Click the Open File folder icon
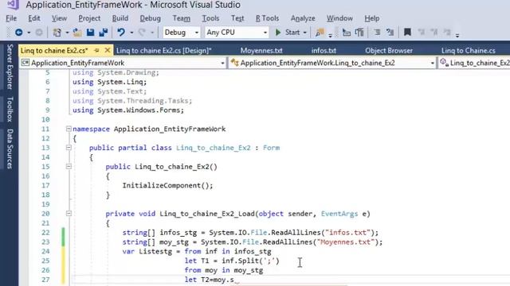 tap(77, 32)
